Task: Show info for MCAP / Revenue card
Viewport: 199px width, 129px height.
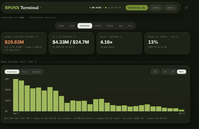Action: pos(121,37)
